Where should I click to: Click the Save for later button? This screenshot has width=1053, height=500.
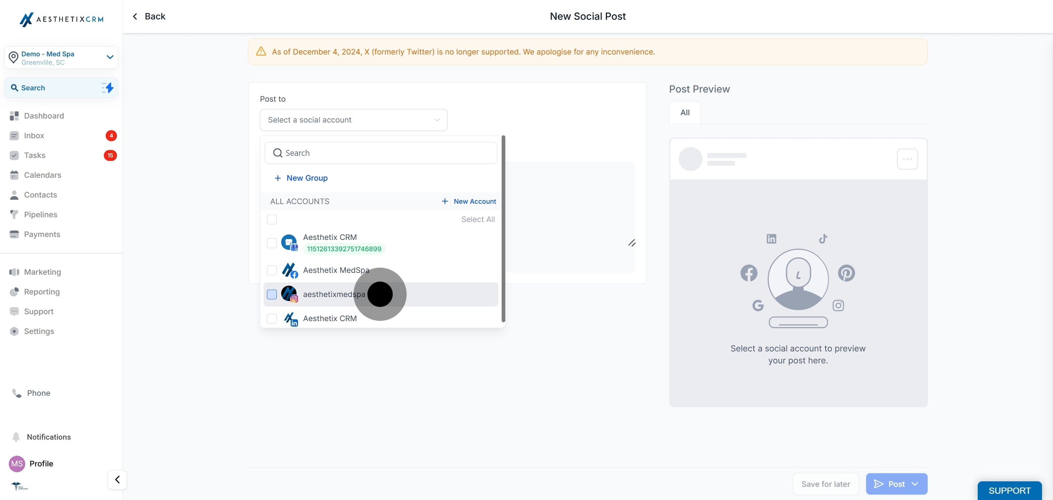point(825,484)
